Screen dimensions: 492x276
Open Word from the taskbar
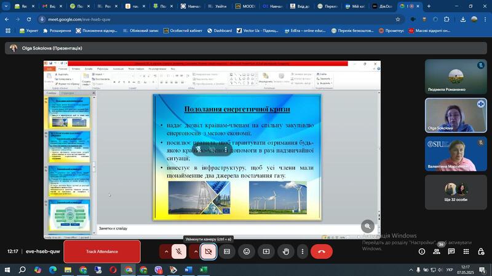point(188,270)
